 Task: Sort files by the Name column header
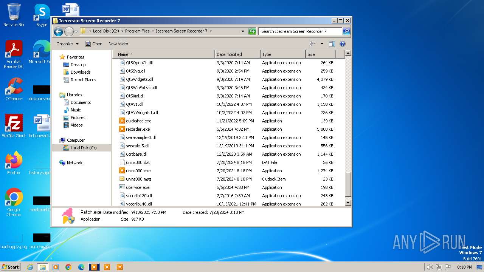tap(163, 54)
